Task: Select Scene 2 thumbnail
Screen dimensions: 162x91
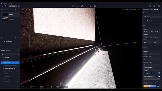Action: (x=5, y=19)
